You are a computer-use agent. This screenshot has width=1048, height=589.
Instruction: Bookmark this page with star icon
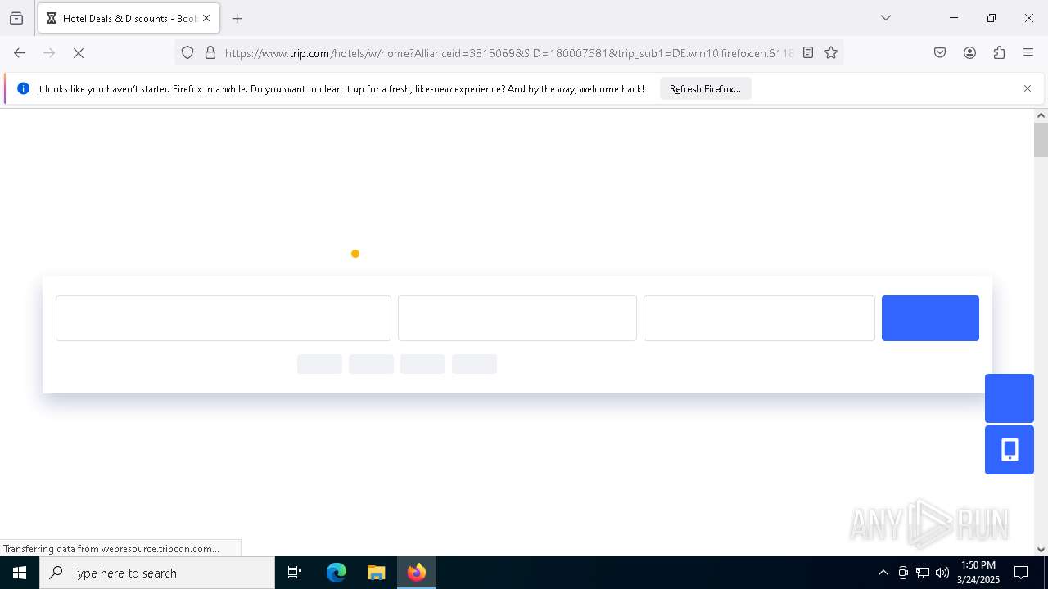831,52
